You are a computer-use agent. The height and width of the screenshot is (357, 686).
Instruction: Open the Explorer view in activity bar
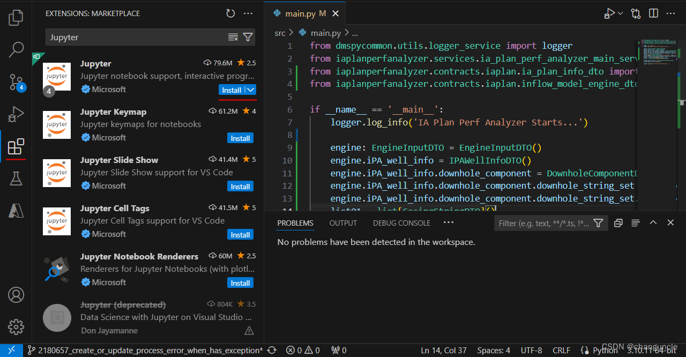click(16, 17)
